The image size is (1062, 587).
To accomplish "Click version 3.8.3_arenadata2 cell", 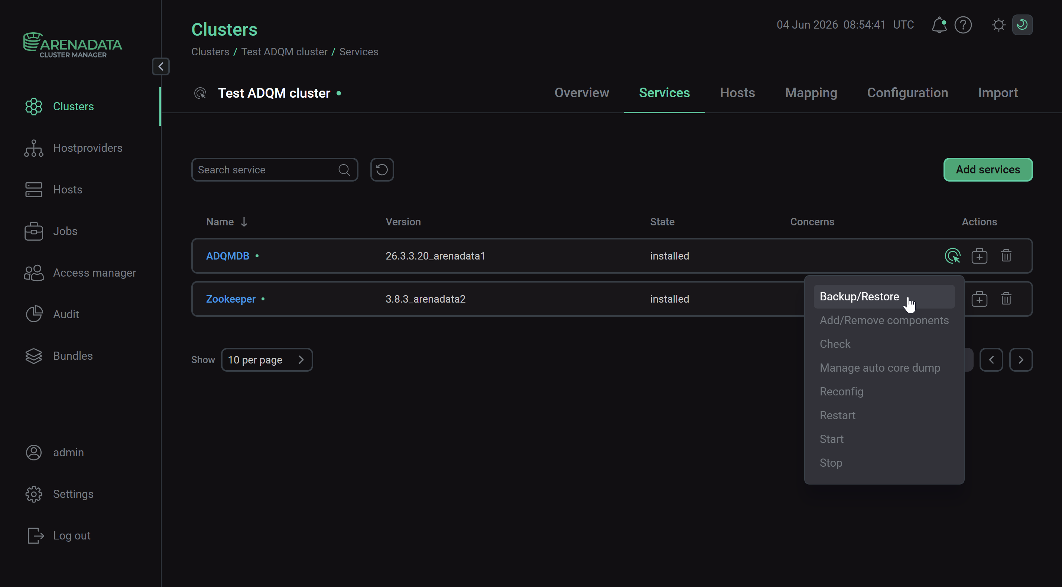I will [x=425, y=299].
